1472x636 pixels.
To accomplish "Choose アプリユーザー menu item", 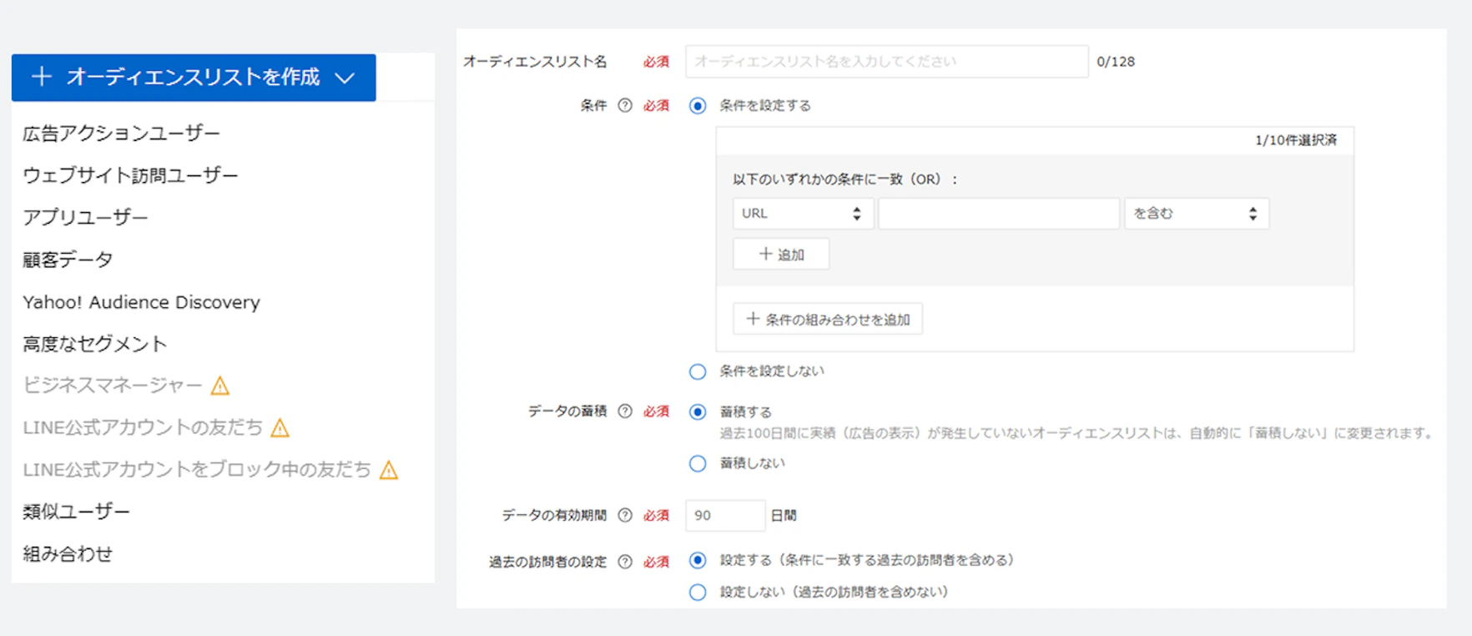I will point(85,217).
